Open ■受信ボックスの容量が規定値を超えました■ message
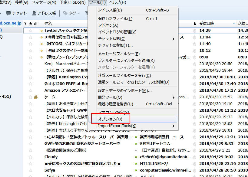The width and height of the screenshot is (248, 177). (82, 164)
